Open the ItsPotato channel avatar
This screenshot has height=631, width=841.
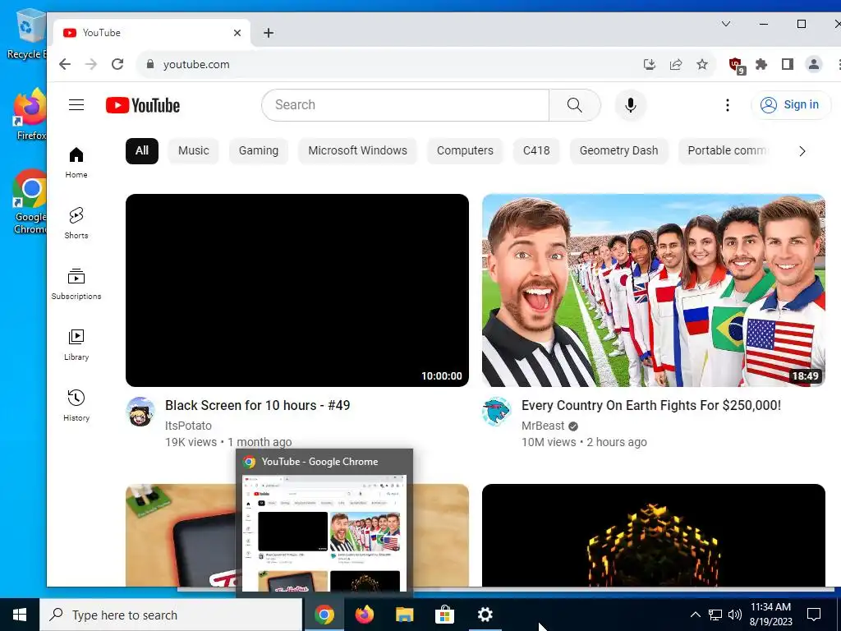140,412
